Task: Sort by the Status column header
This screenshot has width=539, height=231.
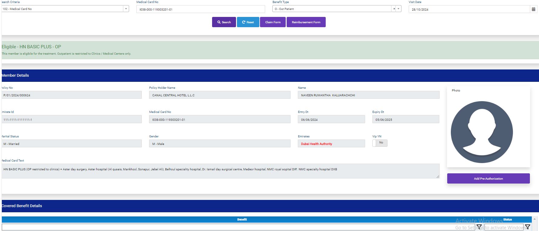Action: [x=507, y=220]
